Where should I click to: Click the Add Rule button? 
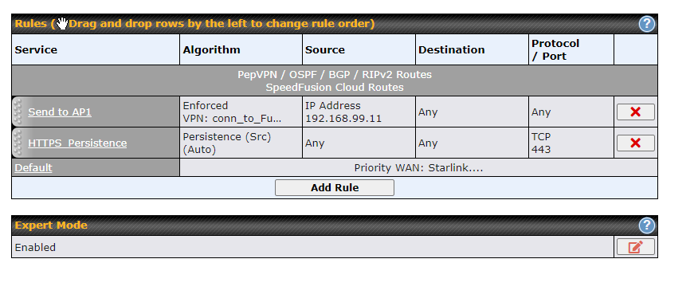click(x=335, y=187)
